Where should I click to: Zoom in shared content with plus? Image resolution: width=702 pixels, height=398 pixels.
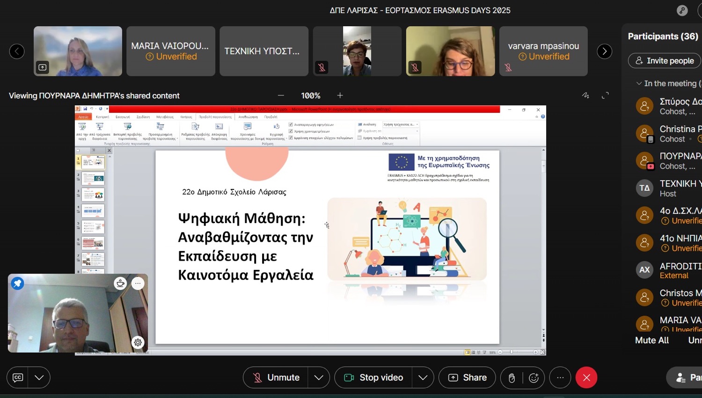(x=340, y=95)
